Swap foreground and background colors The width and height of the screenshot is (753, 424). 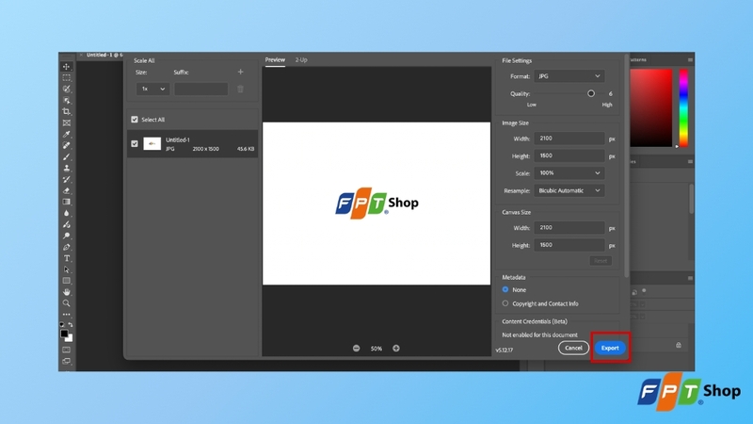coord(71,325)
